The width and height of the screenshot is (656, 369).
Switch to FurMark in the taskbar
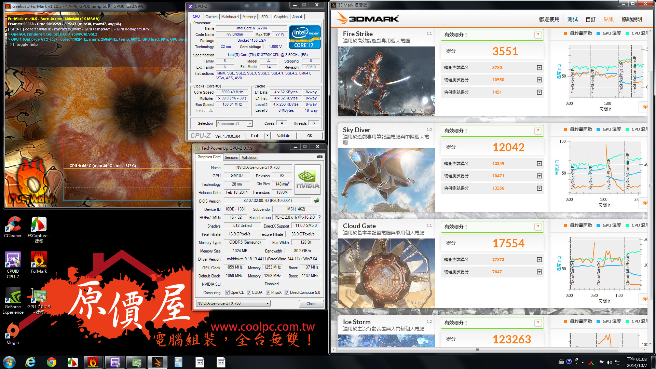click(x=93, y=362)
